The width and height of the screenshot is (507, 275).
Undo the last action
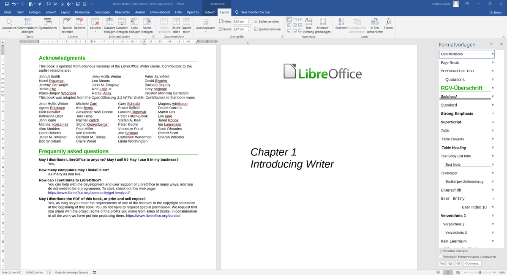tap(14, 4)
